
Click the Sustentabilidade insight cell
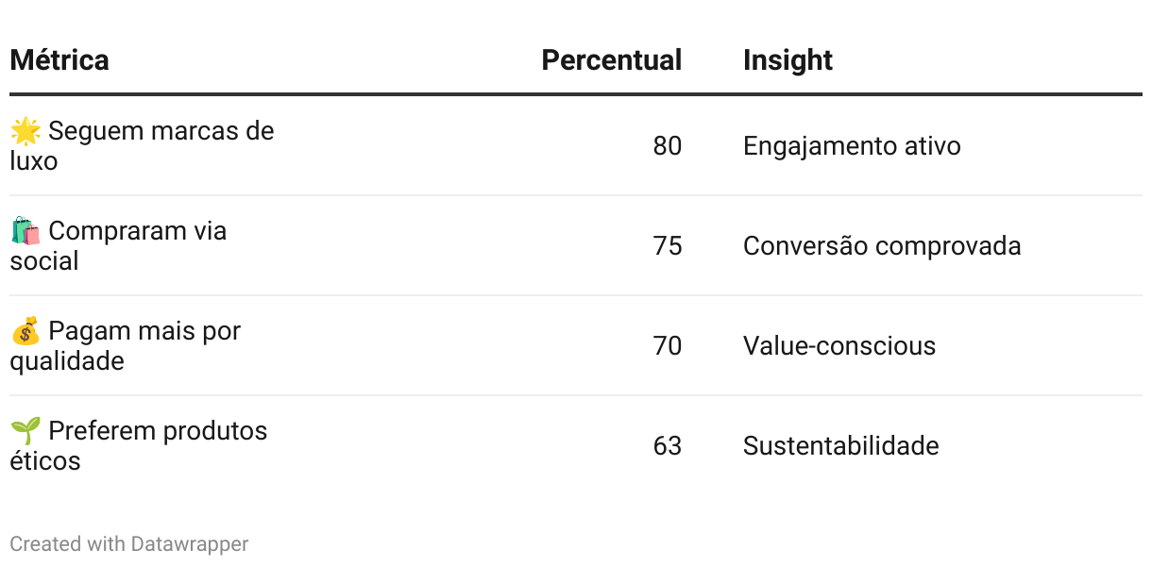click(x=840, y=446)
